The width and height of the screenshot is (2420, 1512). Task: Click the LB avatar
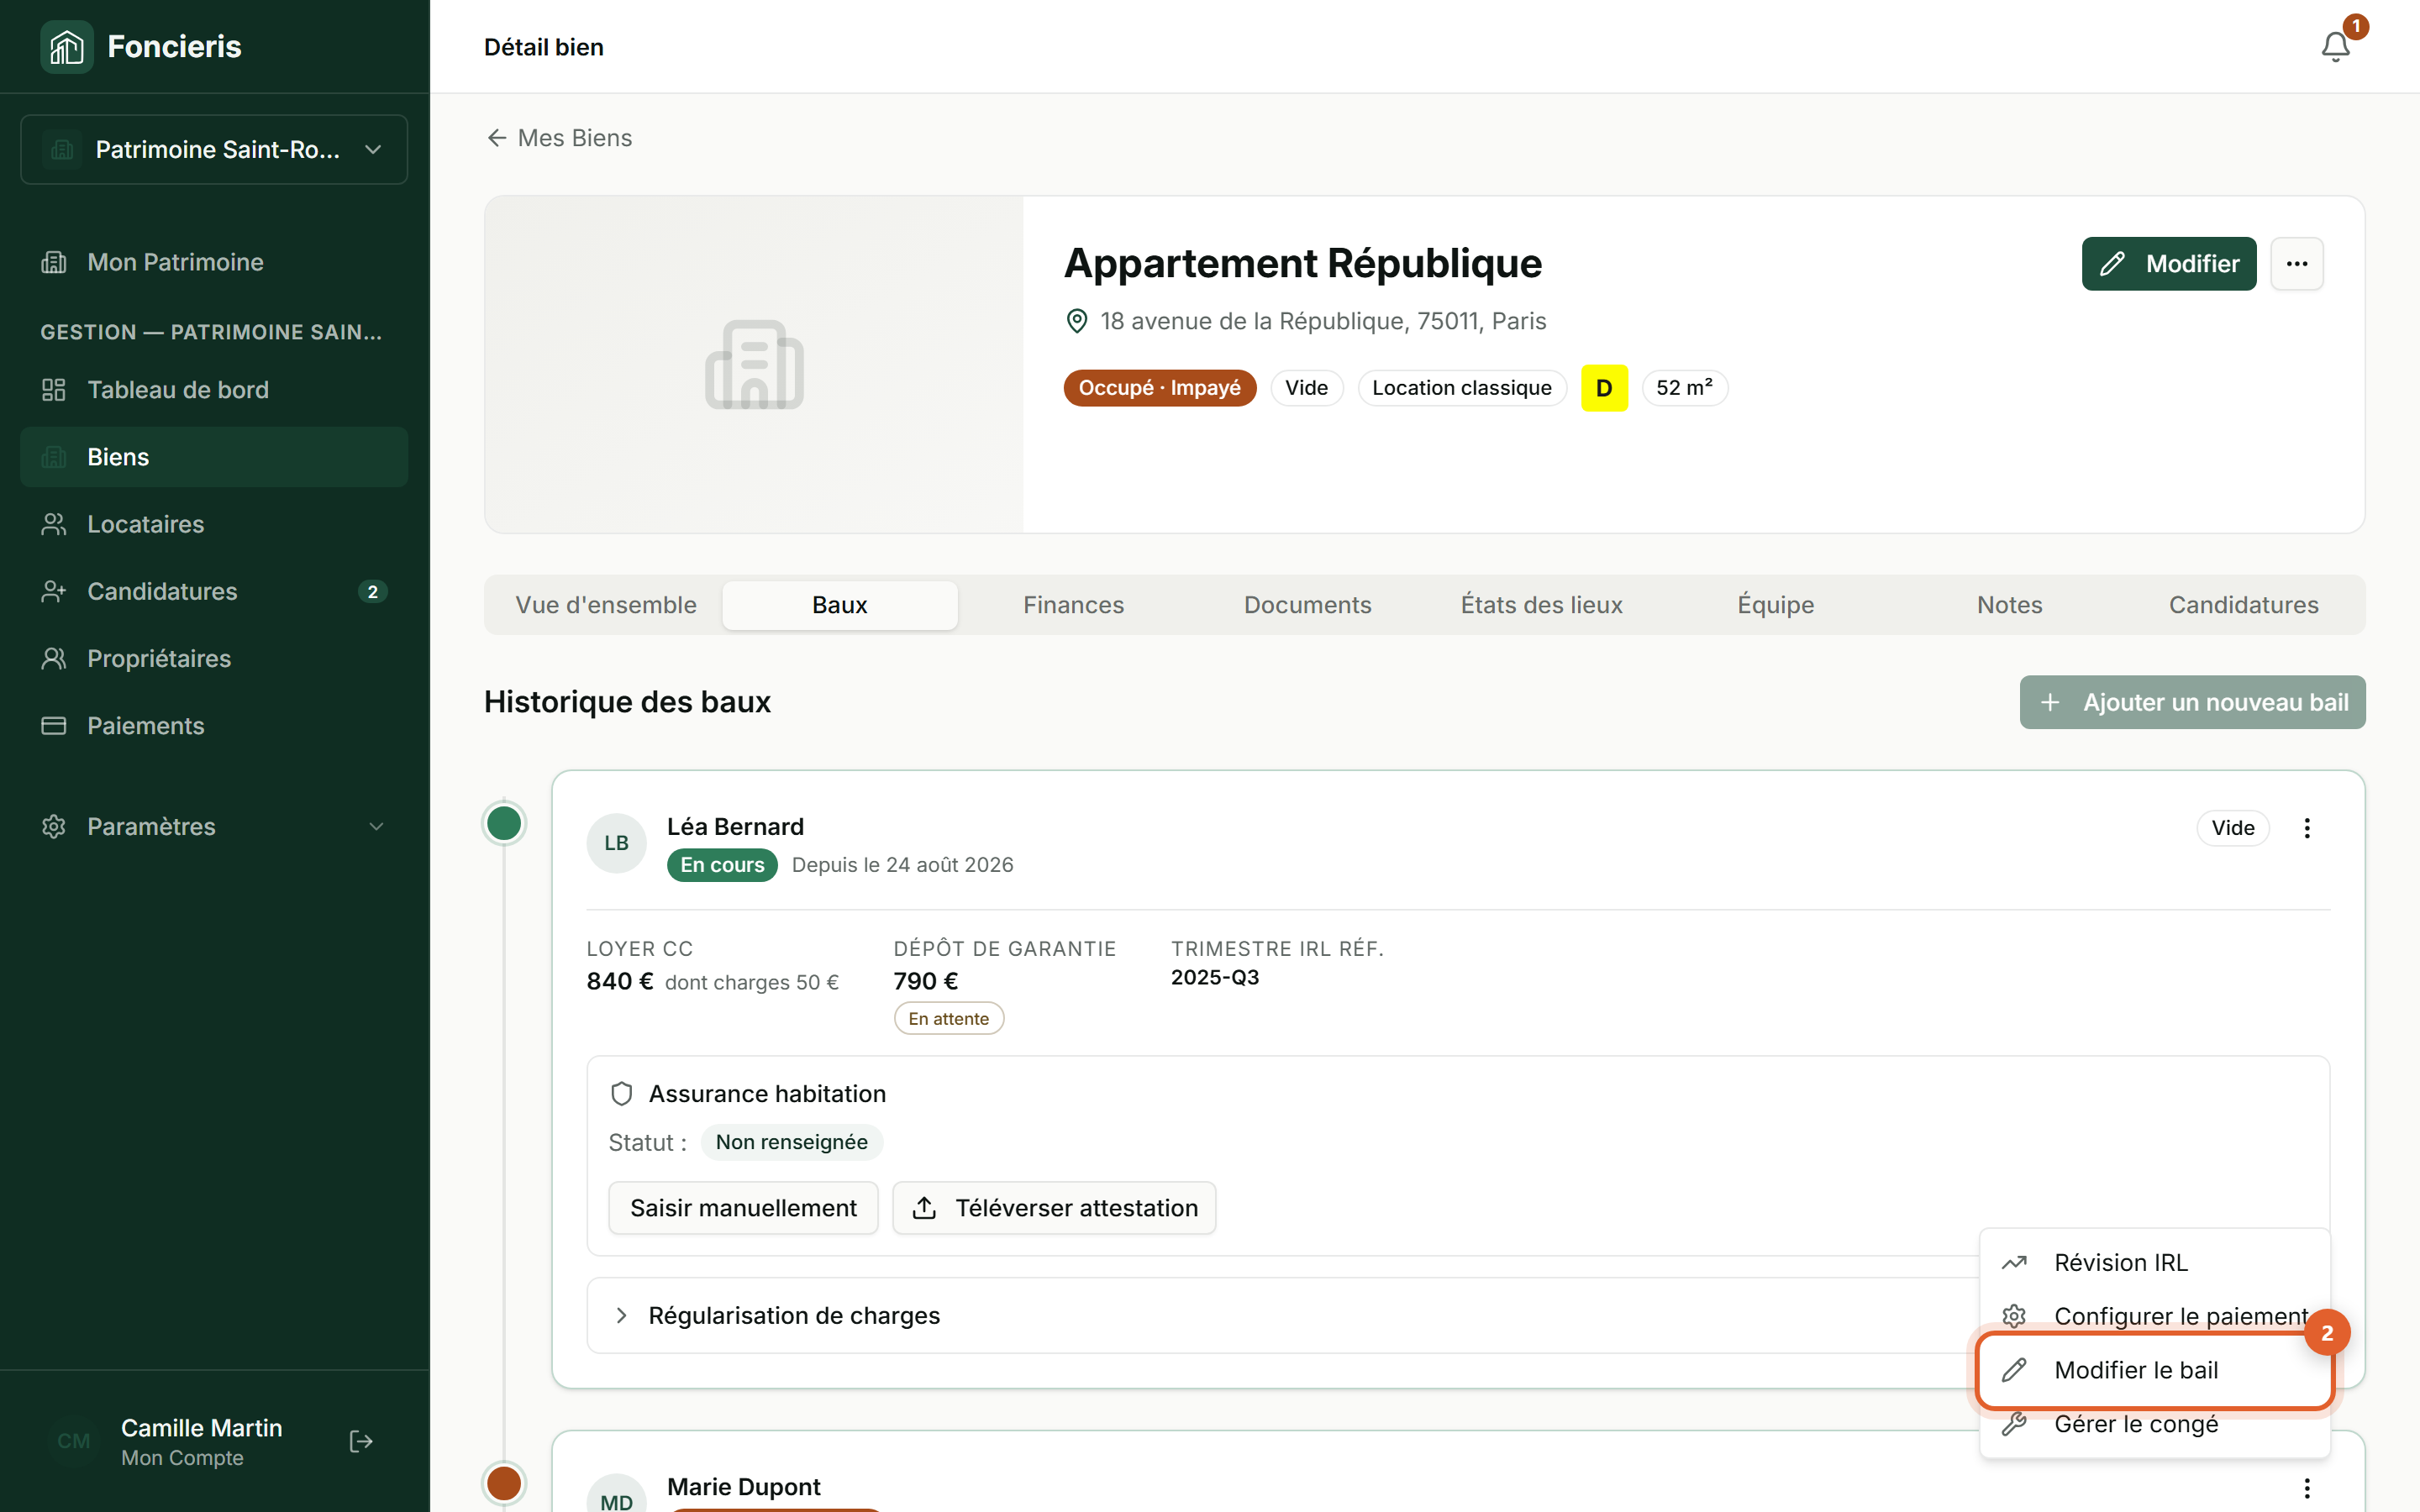click(x=616, y=843)
